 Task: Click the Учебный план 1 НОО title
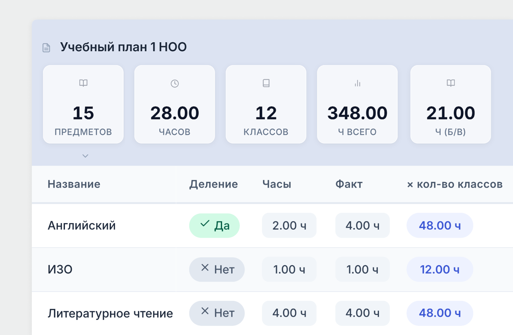pos(123,47)
